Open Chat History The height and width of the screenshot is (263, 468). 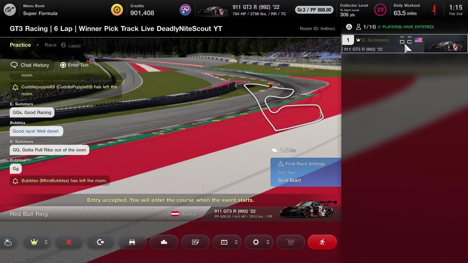(31, 65)
